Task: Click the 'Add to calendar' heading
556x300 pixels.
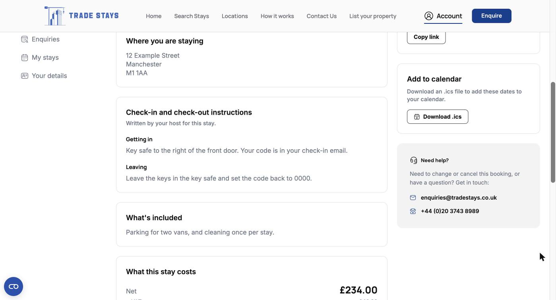Action: coord(434,79)
